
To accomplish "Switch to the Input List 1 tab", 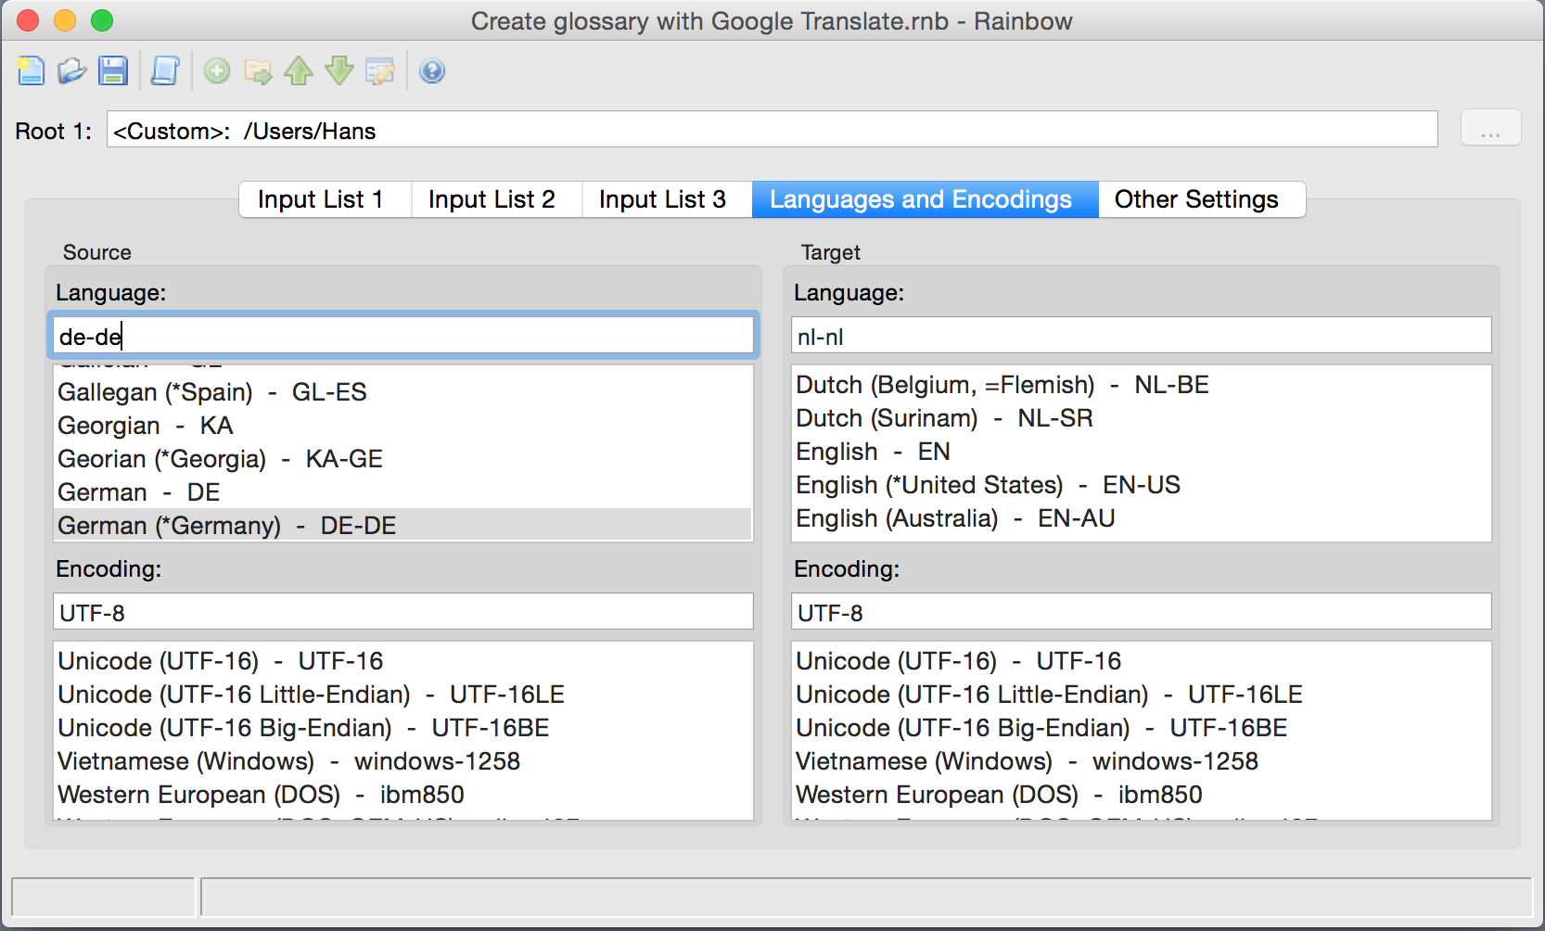I will (321, 199).
